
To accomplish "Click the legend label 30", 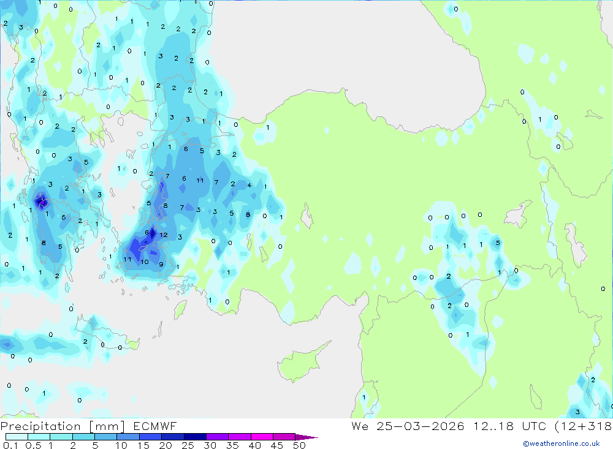I will pyautogui.click(x=210, y=445).
